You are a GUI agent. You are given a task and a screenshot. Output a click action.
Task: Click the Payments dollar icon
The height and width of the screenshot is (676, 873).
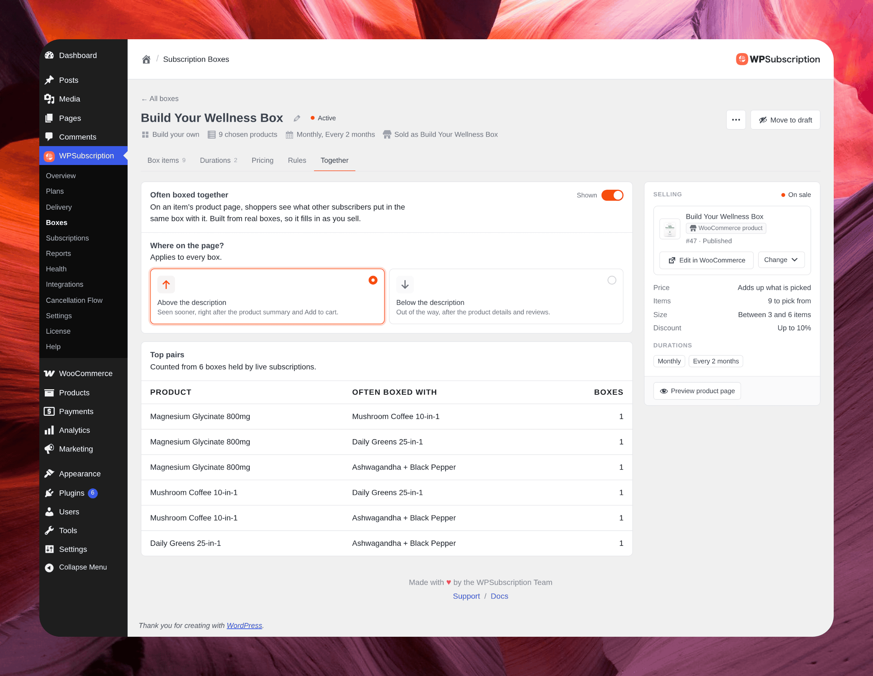tap(49, 411)
